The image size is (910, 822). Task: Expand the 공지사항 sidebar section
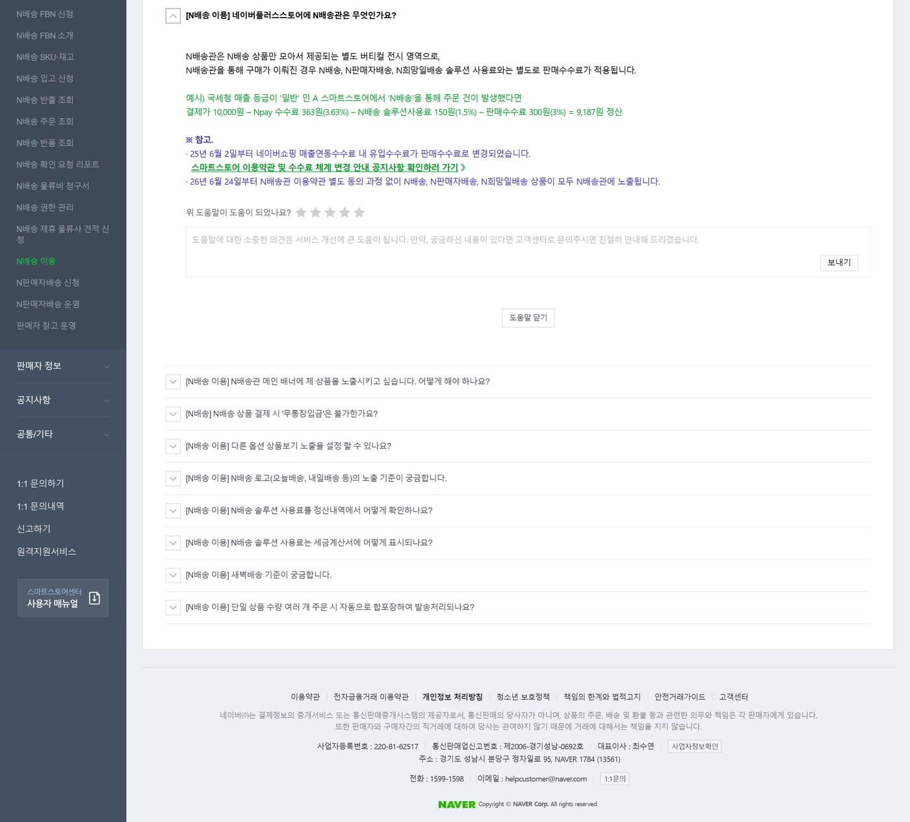click(x=63, y=400)
